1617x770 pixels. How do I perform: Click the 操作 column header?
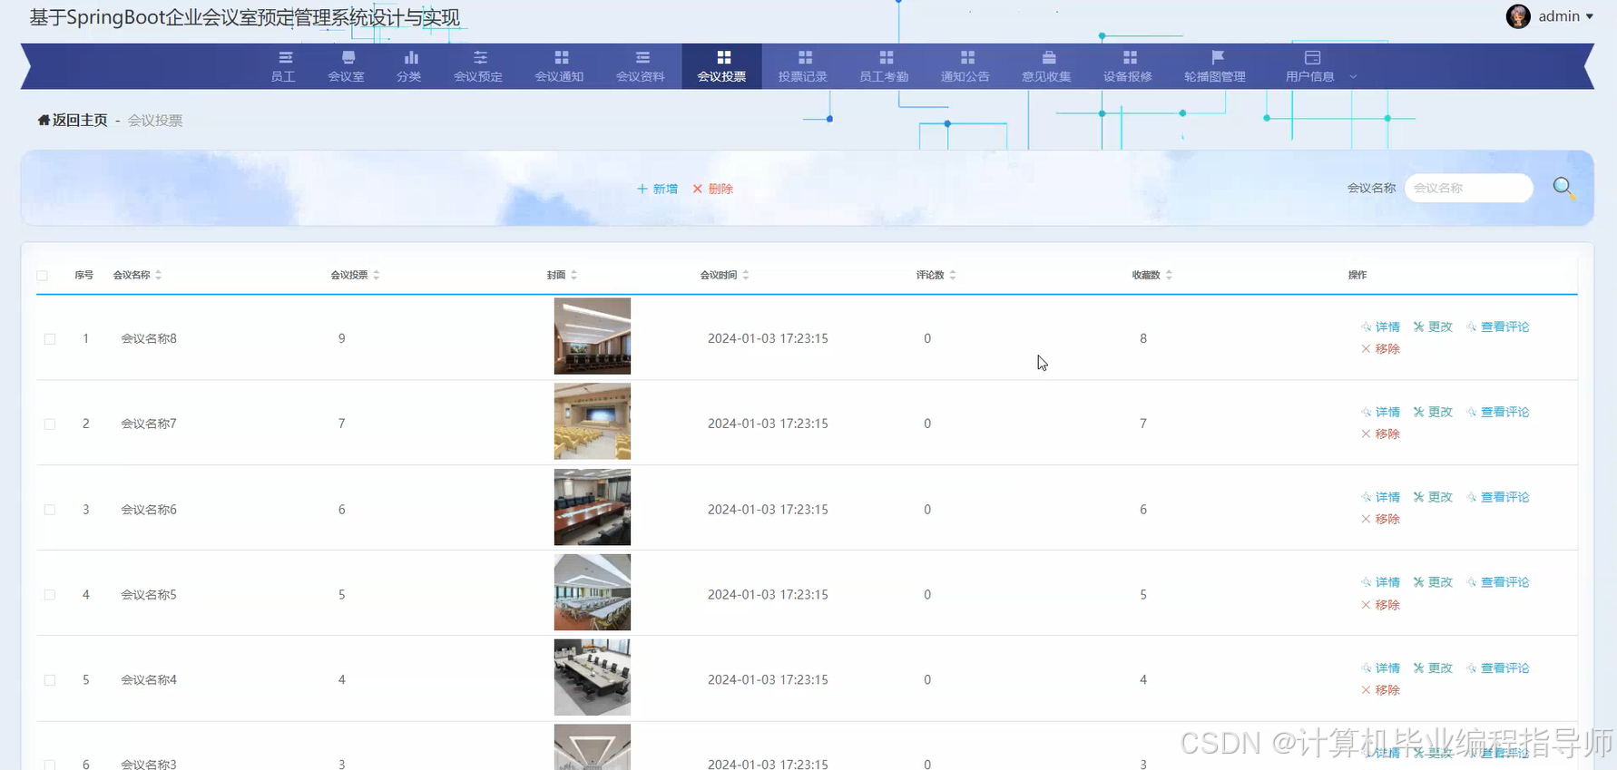pos(1357,275)
